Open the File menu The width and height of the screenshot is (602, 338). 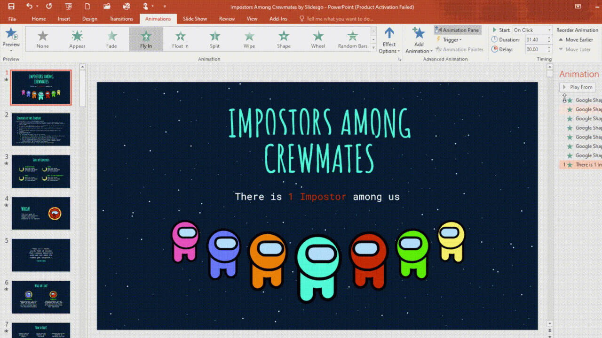coord(12,19)
